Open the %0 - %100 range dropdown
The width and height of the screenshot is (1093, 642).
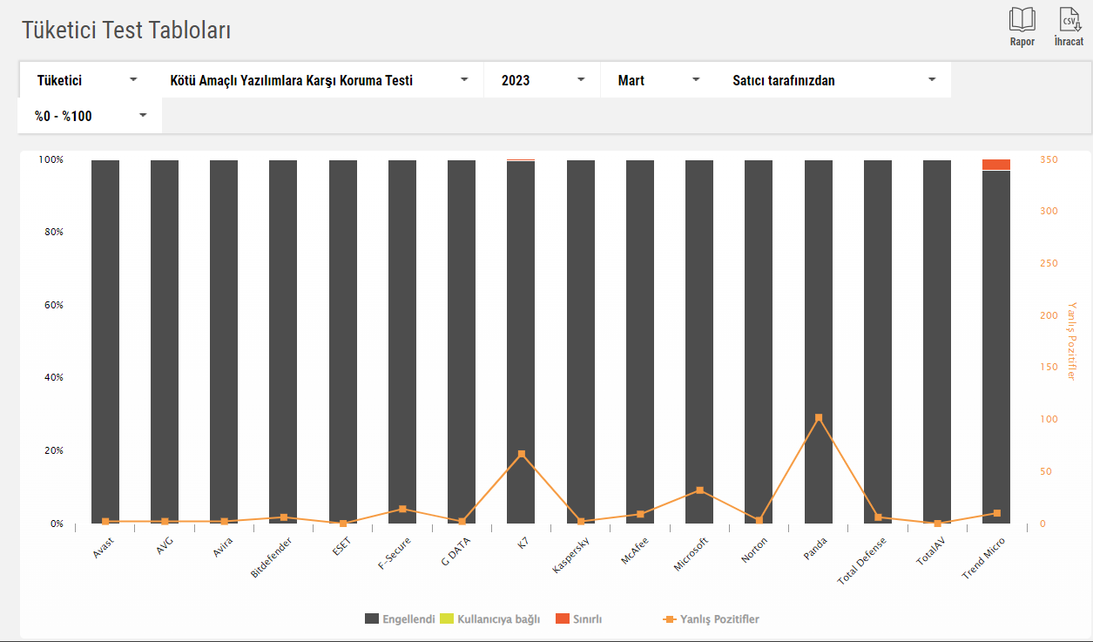90,116
